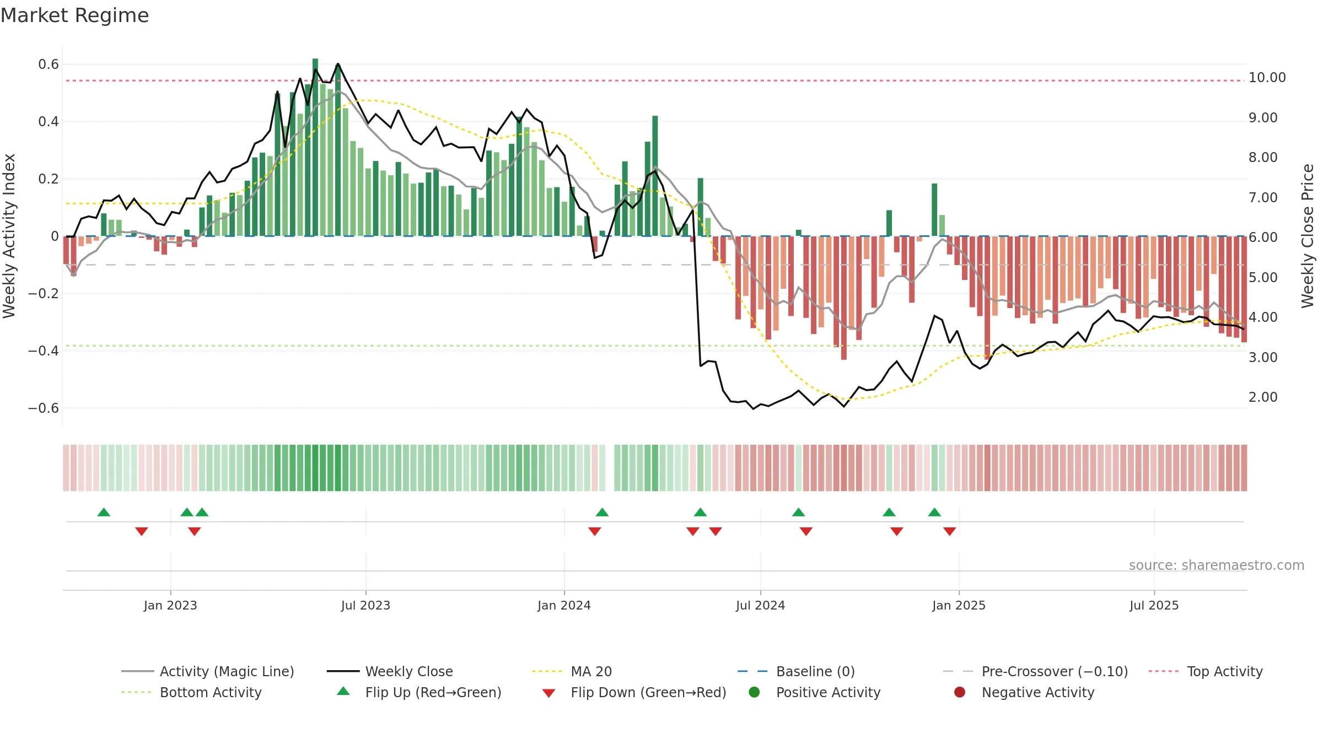This screenshot has height=744, width=1323.
Task: Toggle the Weekly Close legend entry
Action: (x=390, y=671)
